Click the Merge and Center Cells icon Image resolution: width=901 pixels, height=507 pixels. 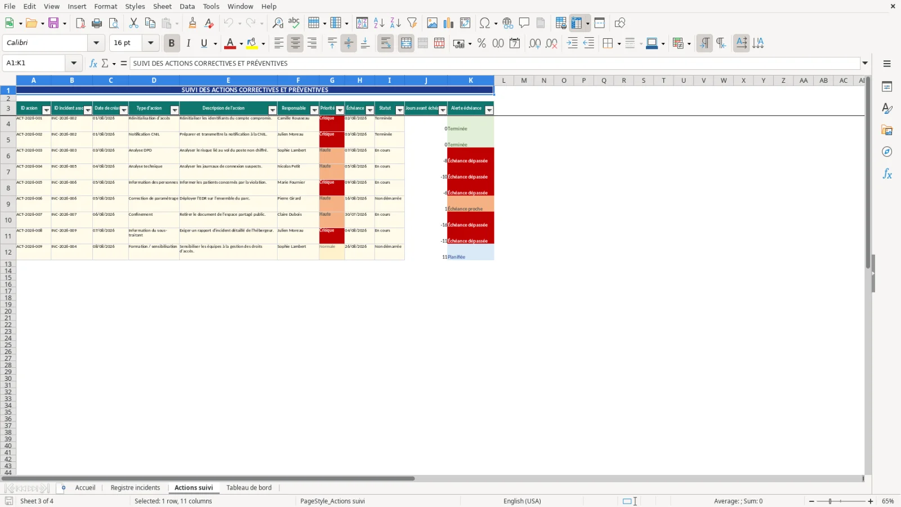[x=406, y=43]
